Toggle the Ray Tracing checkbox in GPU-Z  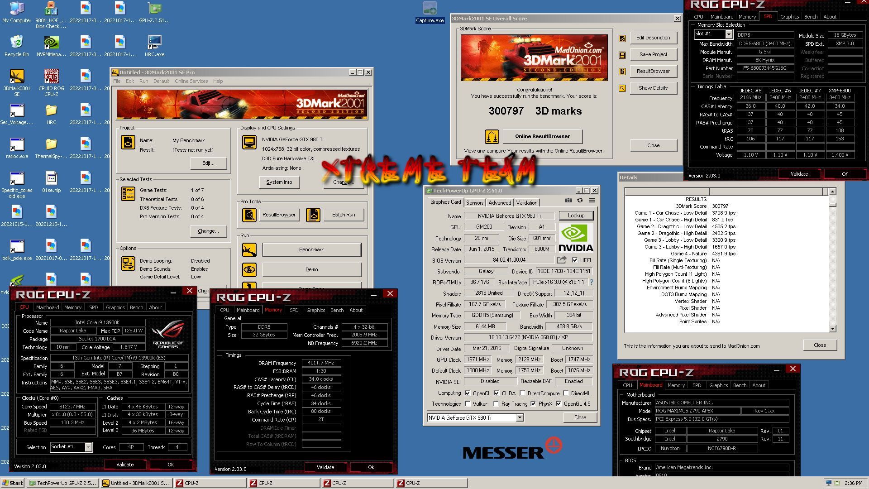496,404
